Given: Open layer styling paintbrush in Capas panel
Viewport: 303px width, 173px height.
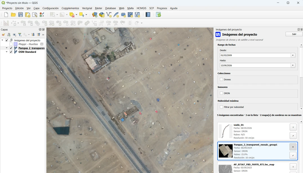Looking at the screenshot, I should [x=3, y=35].
